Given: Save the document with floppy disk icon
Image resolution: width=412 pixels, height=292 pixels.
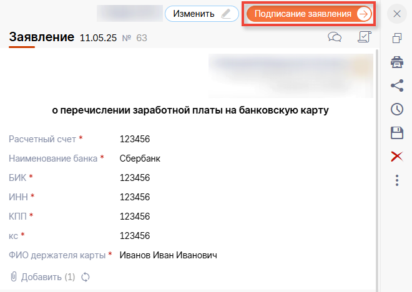Looking at the screenshot, I should pyautogui.click(x=396, y=133).
